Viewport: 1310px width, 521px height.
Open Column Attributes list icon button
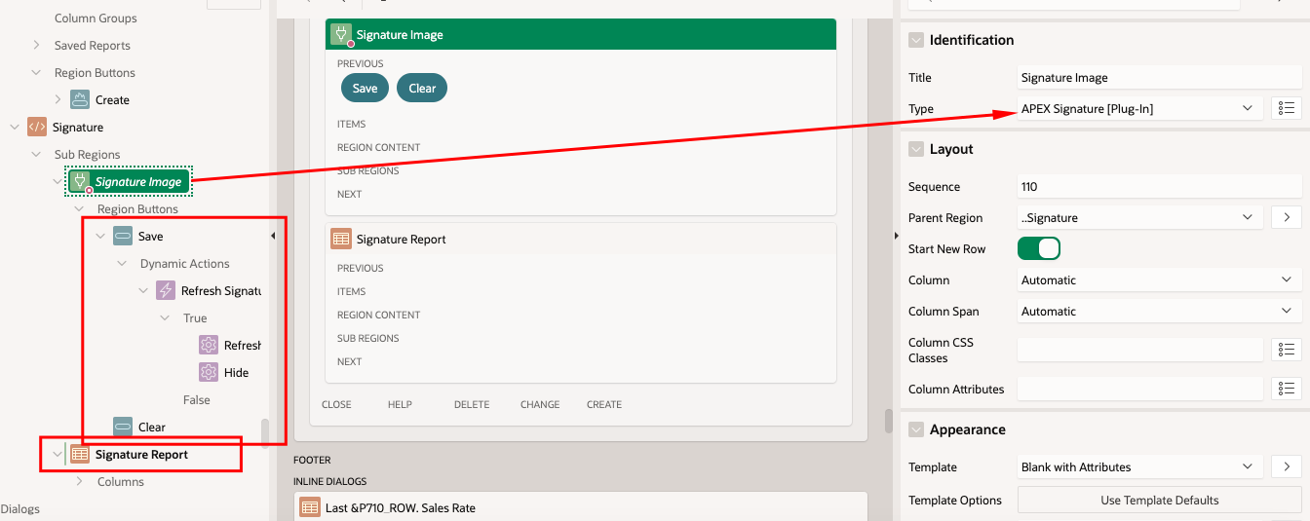coord(1287,389)
